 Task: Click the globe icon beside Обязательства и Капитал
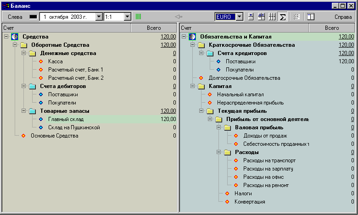[192, 37]
